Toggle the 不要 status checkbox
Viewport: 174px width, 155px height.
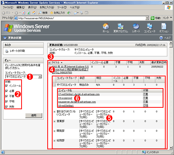pyautogui.click(x=6, y=96)
